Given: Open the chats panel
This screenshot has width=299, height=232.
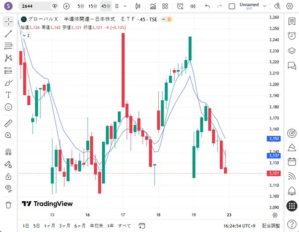Looking at the screenshot, I should pos(292,65).
